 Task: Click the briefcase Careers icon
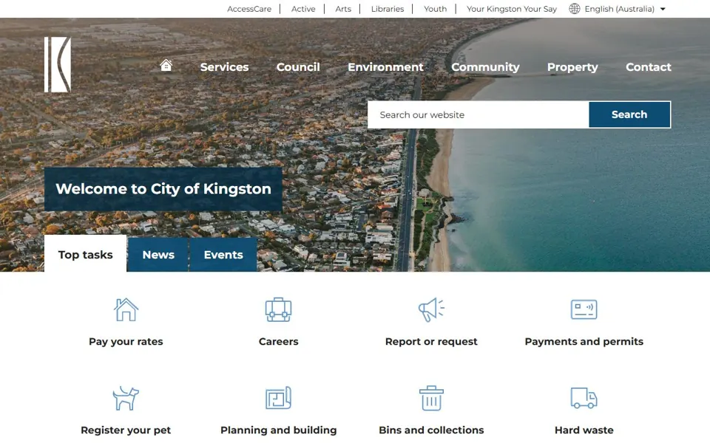point(279,309)
